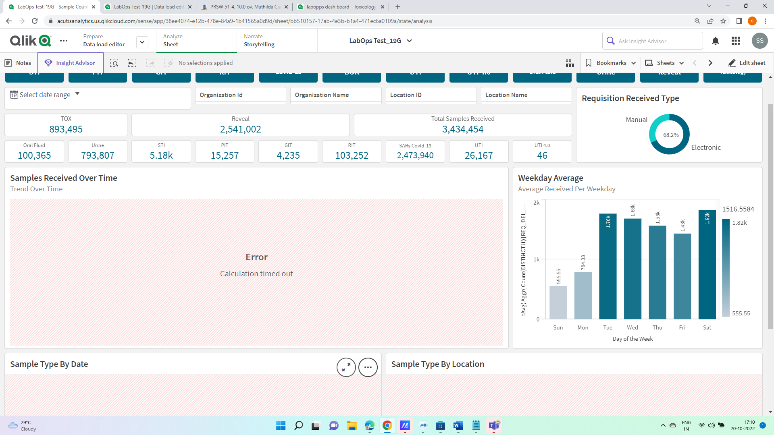Image resolution: width=774 pixels, height=435 pixels.
Task: Expand the Prepare section dropdown arrow
Action: [x=142, y=42]
